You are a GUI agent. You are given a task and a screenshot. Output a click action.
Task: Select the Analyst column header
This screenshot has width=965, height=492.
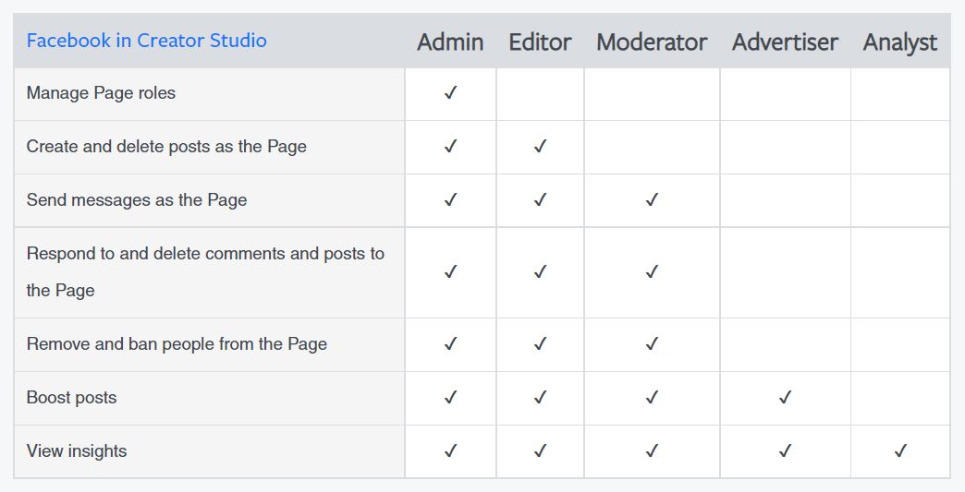click(x=900, y=42)
